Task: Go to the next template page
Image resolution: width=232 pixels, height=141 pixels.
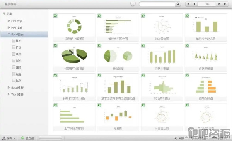Action: pyautogui.click(x=219, y=4)
